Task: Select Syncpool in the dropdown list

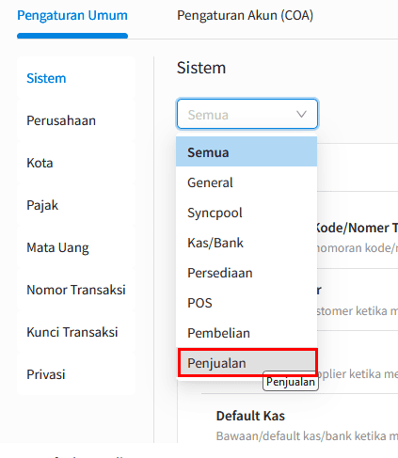Action: [x=247, y=213]
